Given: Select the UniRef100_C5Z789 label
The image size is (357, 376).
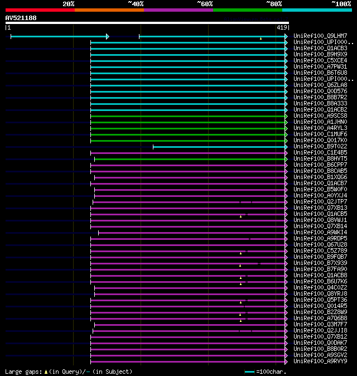Looking at the screenshot, I should [x=320, y=251].
